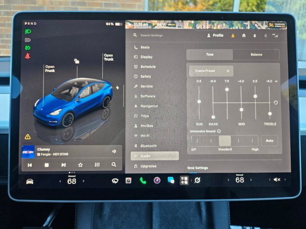306x229 pixels.
Task: Open the Trips settings
Action: point(142,116)
